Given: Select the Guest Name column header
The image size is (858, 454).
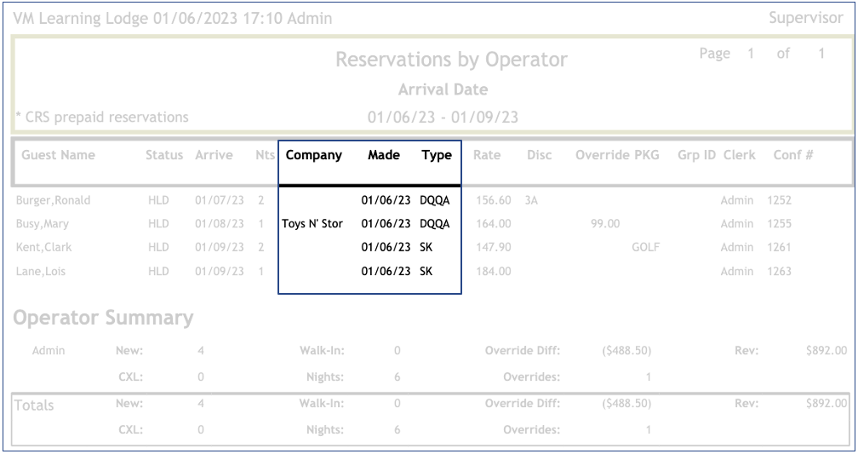Looking at the screenshot, I should (x=58, y=156).
